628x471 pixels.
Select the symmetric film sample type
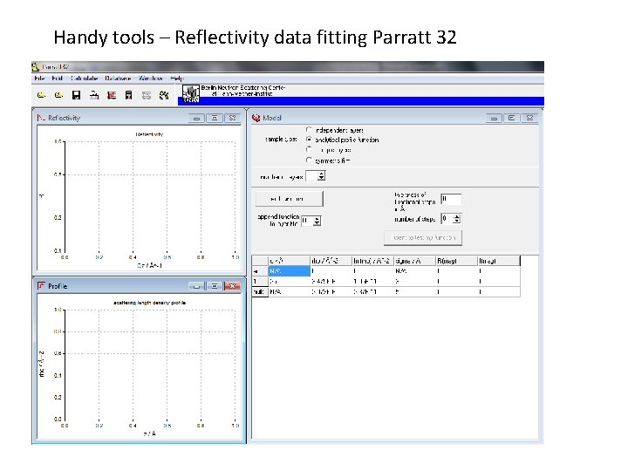309,160
